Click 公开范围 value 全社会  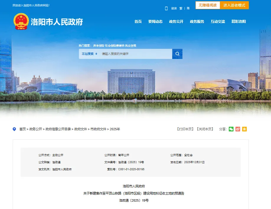pyautogui.click(x=188, y=155)
